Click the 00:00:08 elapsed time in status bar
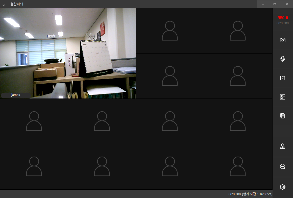This screenshot has width=293, height=198. (234, 194)
